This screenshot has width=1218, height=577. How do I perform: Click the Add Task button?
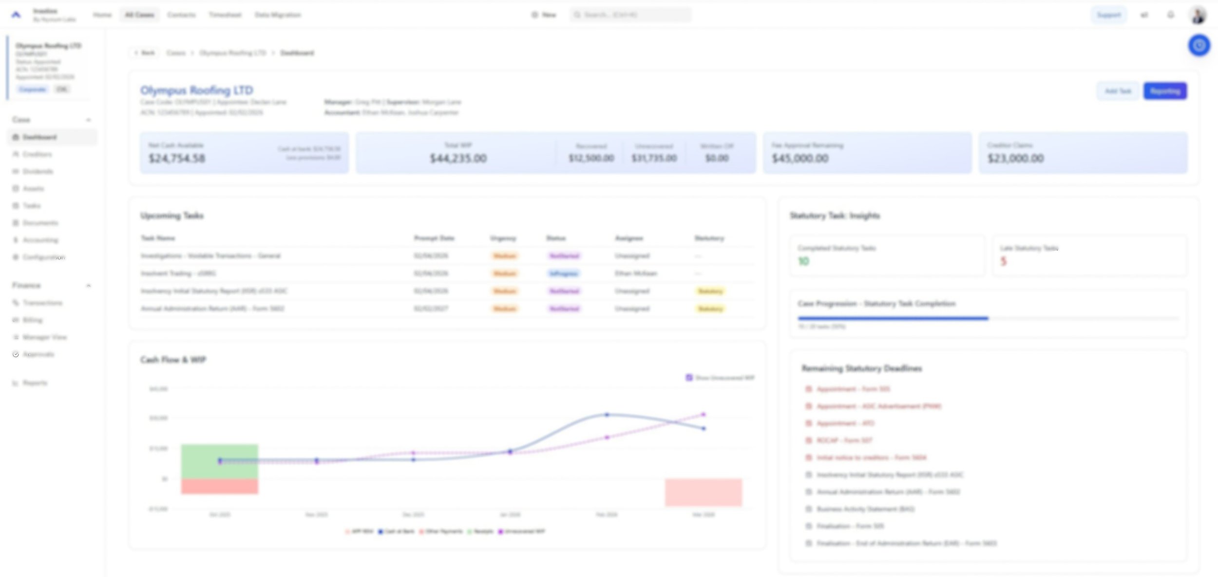pos(1117,91)
